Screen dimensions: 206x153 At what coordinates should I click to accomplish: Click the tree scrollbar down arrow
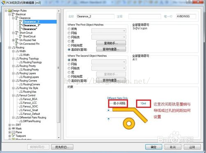[x=59, y=137]
